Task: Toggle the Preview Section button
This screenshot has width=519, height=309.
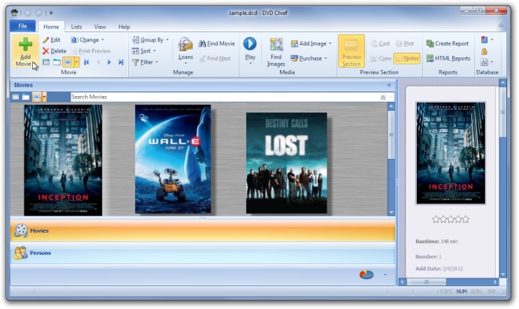Action: pos(352,51)
